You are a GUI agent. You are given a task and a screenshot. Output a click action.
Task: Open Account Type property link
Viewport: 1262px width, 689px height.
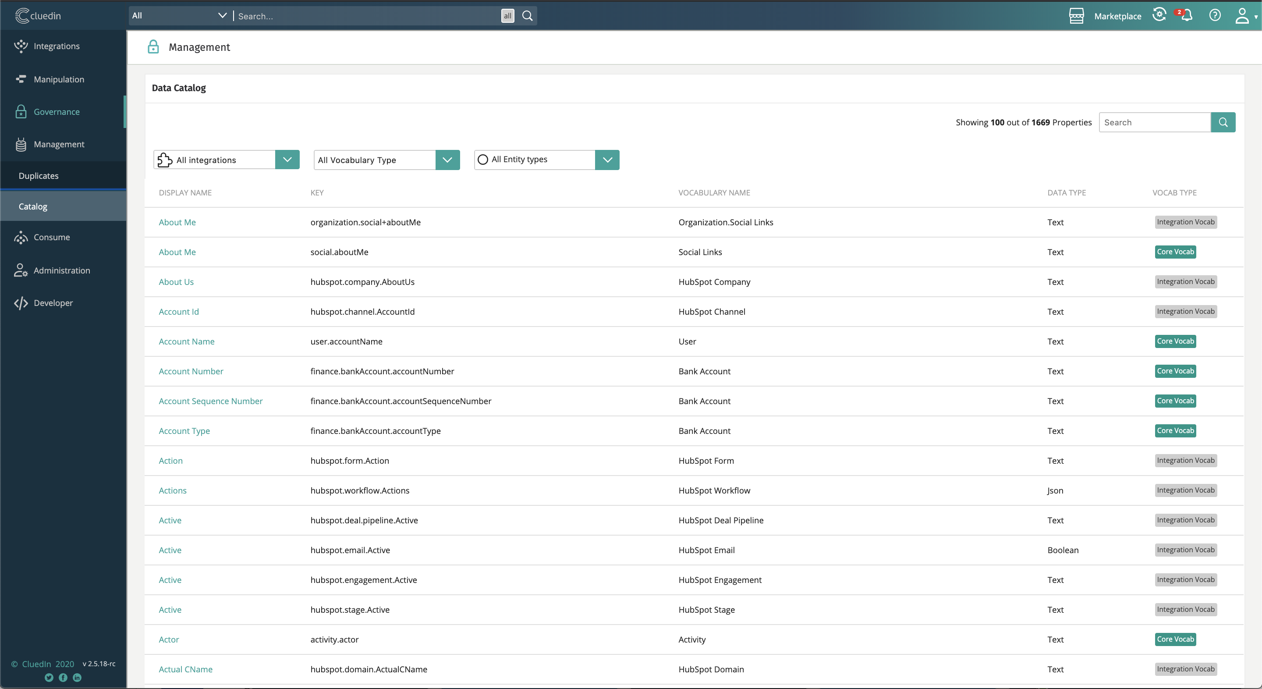click(x=184, y=431)
